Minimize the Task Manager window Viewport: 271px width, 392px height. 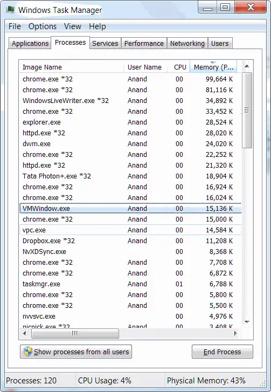[207, 8]
